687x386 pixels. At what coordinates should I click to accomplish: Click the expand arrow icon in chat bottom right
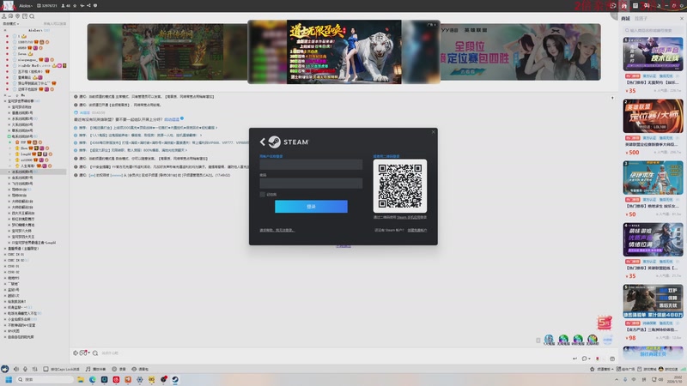[575, 359]
